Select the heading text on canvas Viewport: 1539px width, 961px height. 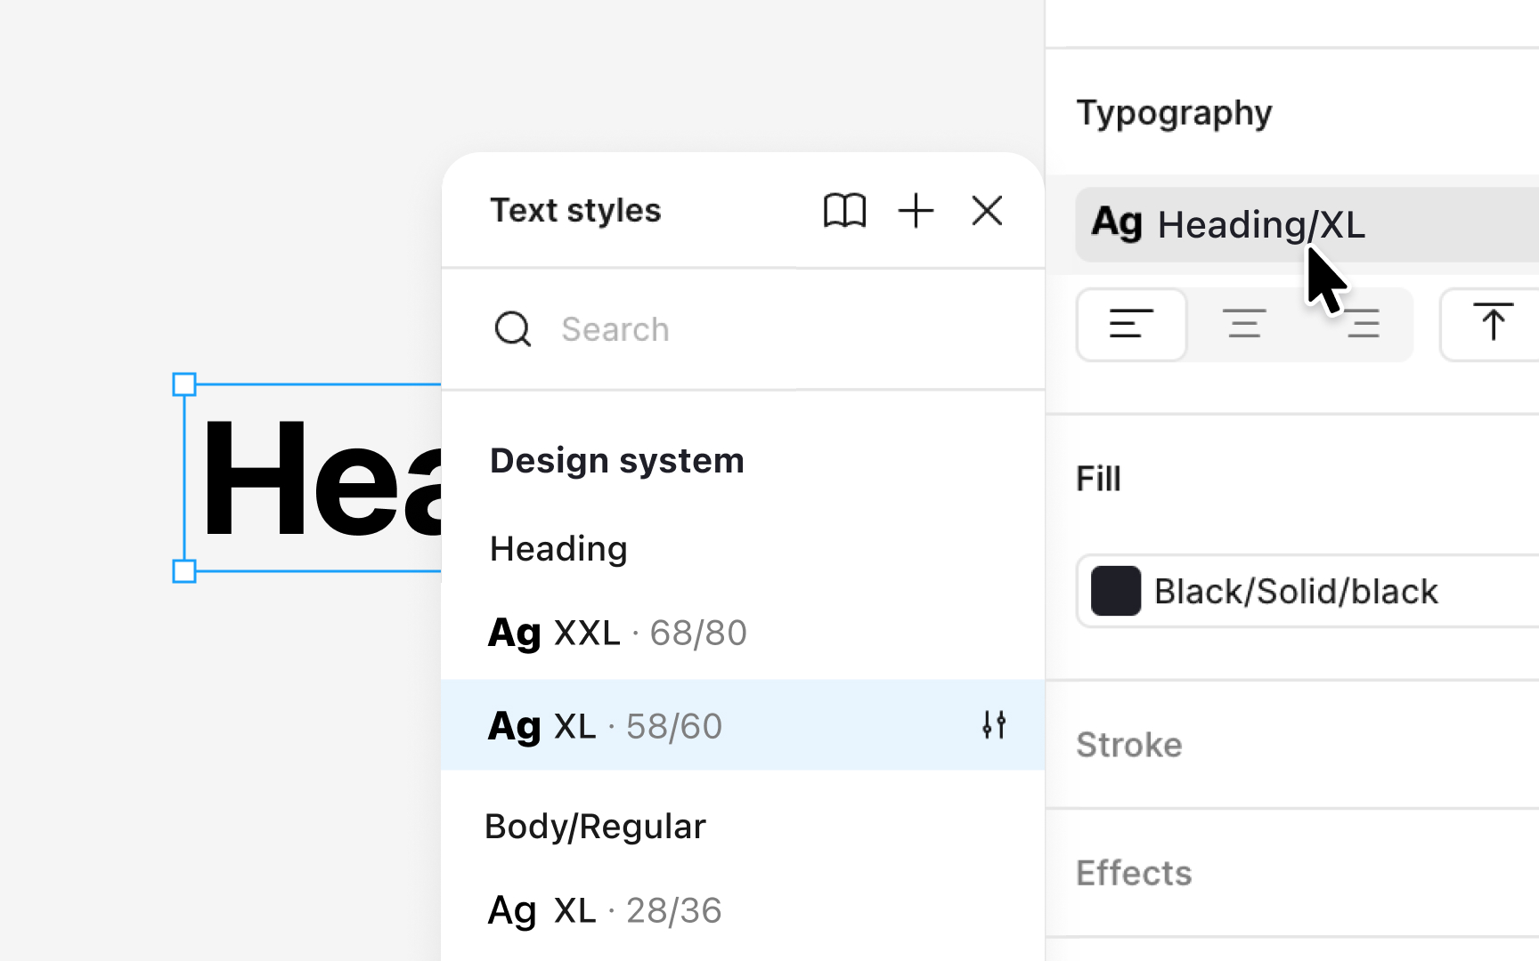click(x=321, y=479)
